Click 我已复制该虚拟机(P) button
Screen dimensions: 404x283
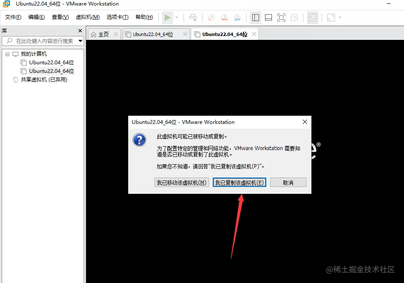point(239,183)
